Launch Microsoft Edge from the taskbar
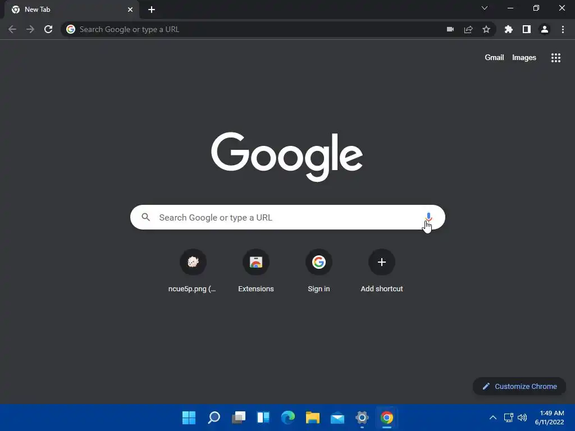575x431 pixels. coord(288,418)
